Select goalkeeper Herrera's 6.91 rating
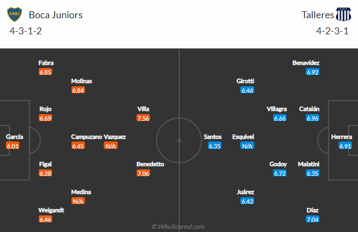The width and height of the screenshot is (358, 232). pyautogui.click(x=345, y=146)
